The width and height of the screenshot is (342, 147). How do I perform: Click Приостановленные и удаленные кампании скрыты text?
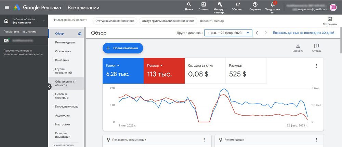tap(23, 52)
